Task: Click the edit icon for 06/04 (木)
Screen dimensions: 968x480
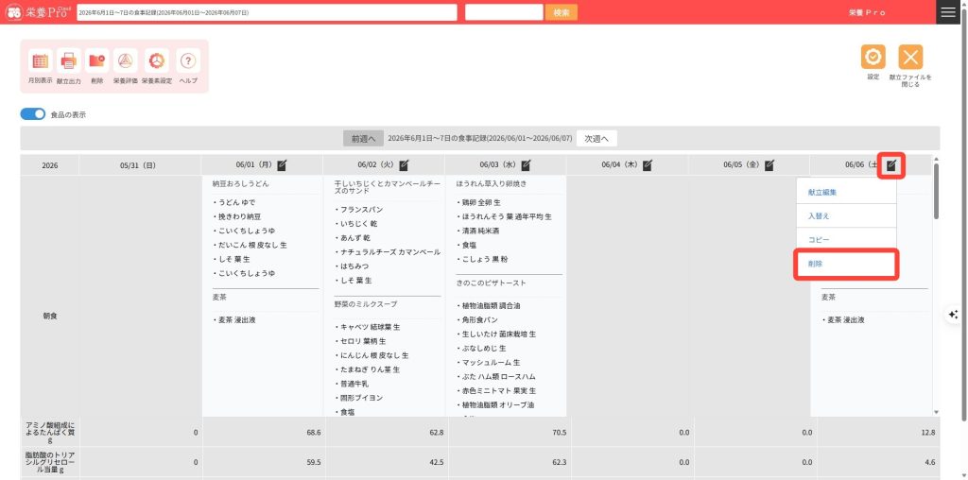Action: pos(647,164)
